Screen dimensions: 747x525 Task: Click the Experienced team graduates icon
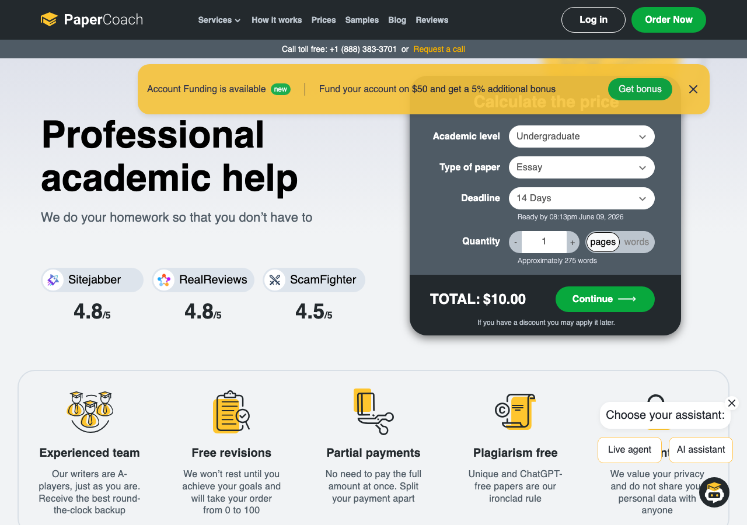coord(90,411)
